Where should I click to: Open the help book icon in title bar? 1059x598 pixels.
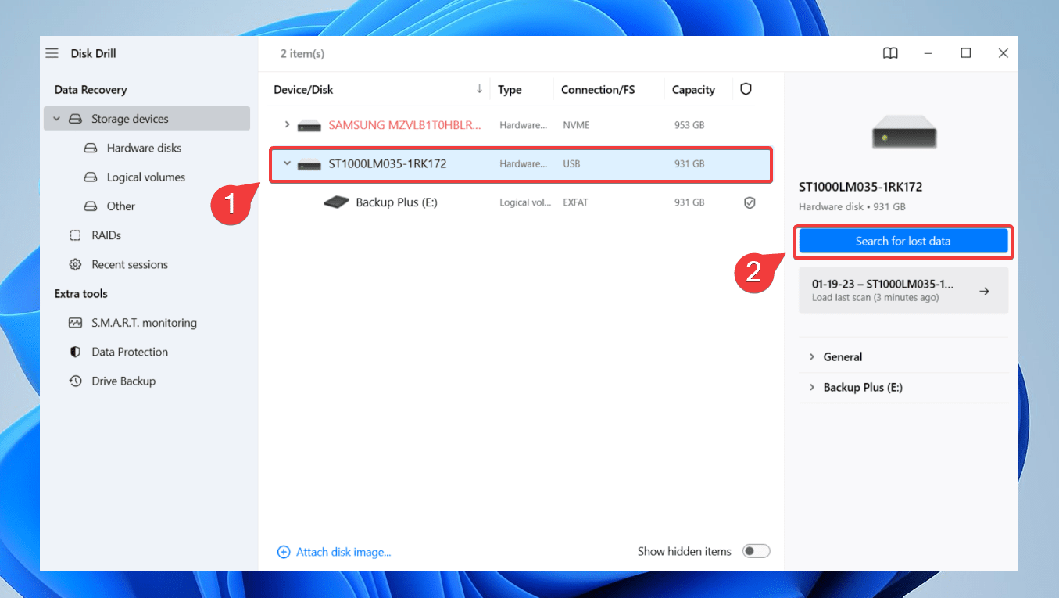(890, 53)
